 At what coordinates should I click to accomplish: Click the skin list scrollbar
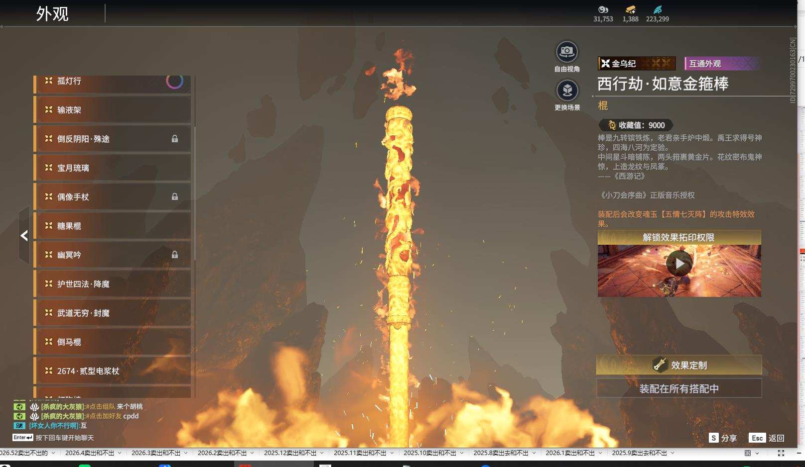click(x=194, y=193)
